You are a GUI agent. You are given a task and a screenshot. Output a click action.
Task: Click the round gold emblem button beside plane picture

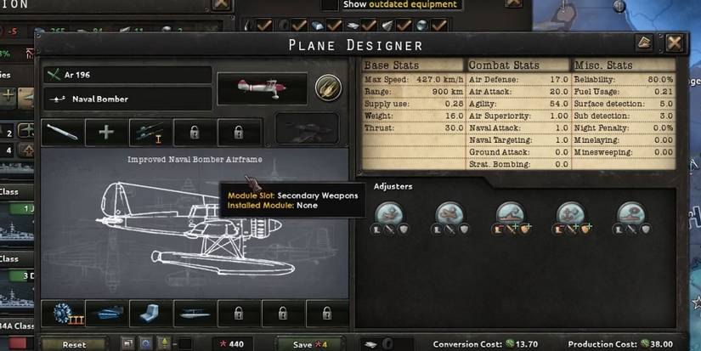(328, 88)
